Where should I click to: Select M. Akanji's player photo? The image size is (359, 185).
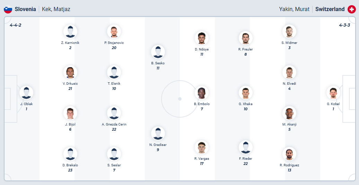289,113
